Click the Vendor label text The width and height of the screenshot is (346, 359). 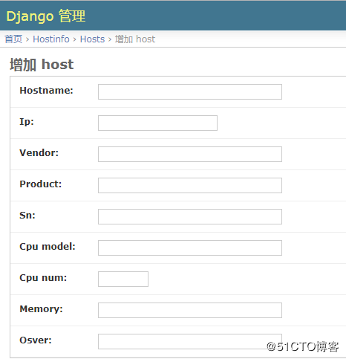point(39,153)
